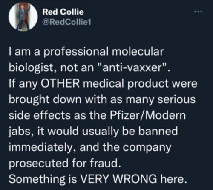Open Red Collie's profile picture
This screenshot has height=190, width=213.
(x=23, y=17)
